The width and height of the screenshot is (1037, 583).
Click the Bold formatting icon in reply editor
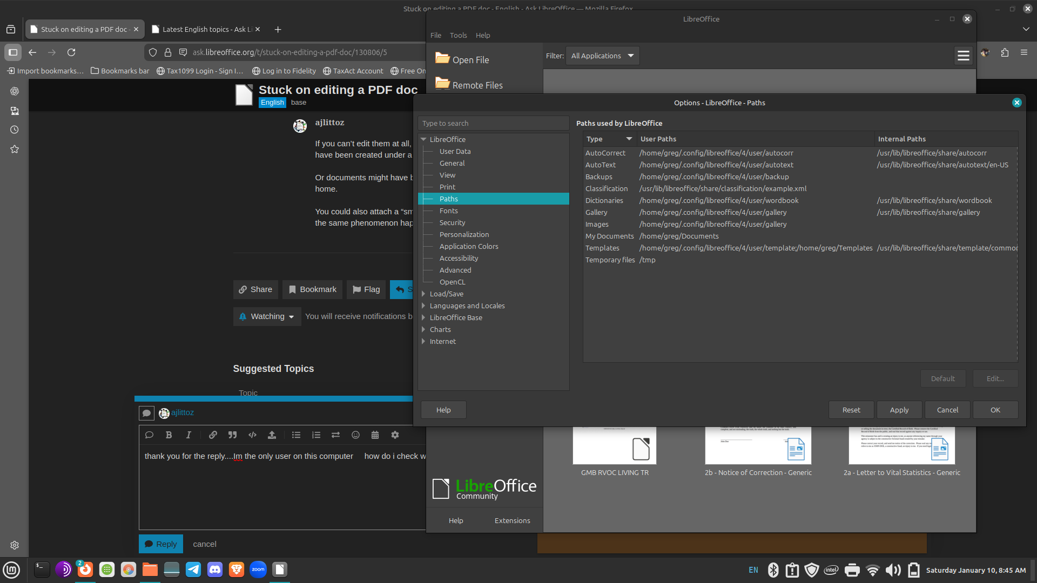[x=169, y=435]
